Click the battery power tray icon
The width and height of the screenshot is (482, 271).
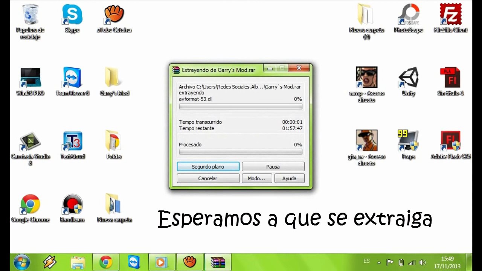(x=401, y=262)
